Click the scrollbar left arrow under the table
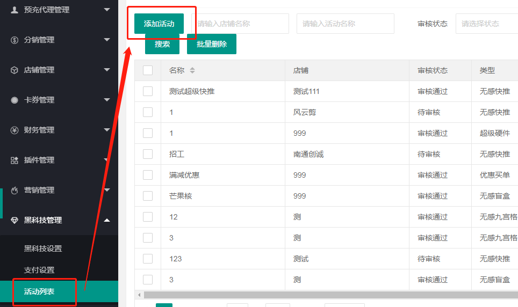The image size is (518, 307). [139, 295]
